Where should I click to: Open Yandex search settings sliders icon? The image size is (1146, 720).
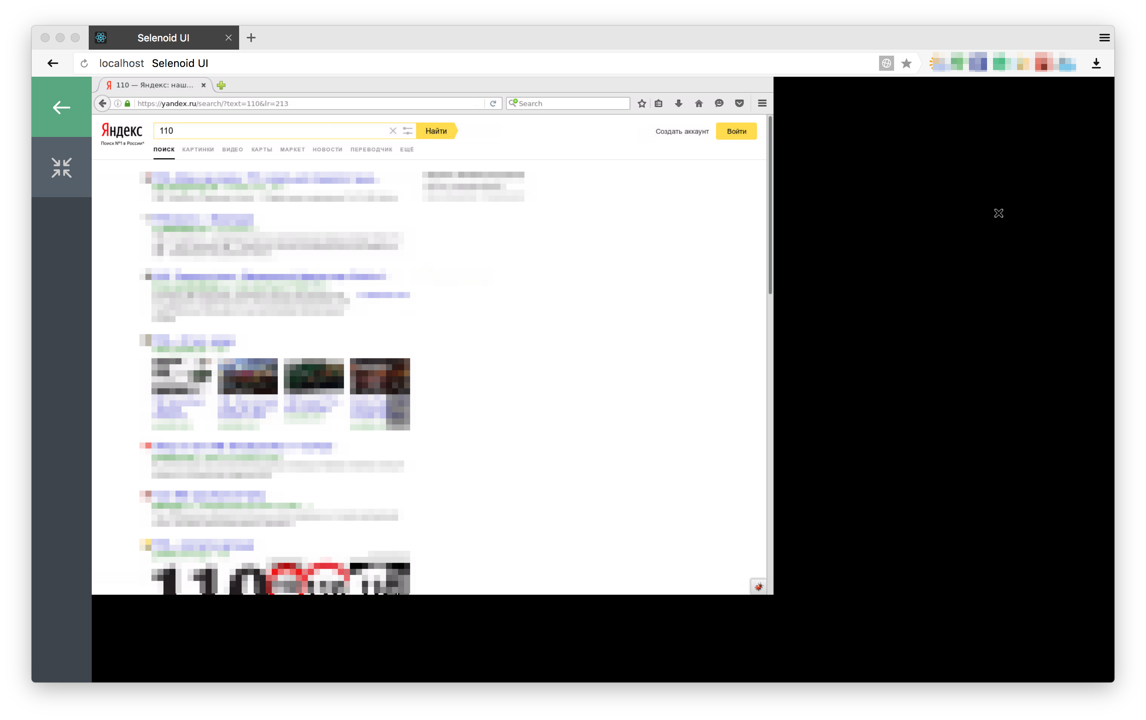pos(408,131)
